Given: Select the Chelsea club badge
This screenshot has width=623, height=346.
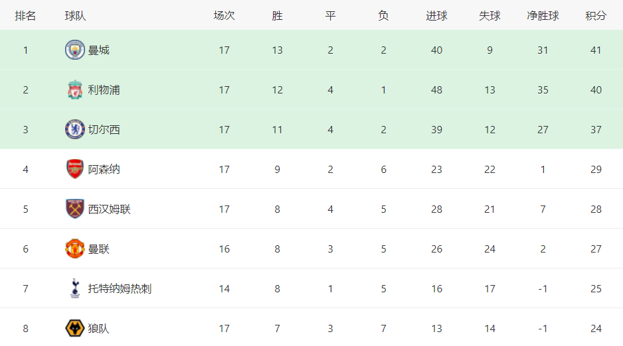Looking at the screenshot, I should click(74, 129).
